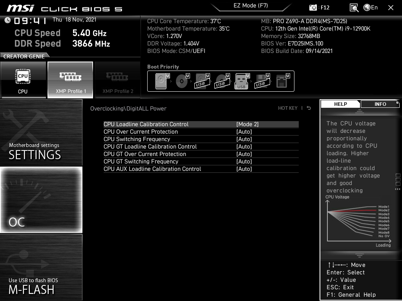Switch to the HELP tab
Viewport: 402px width, 301px height.
pyautogui.click(x=340, y=104)
